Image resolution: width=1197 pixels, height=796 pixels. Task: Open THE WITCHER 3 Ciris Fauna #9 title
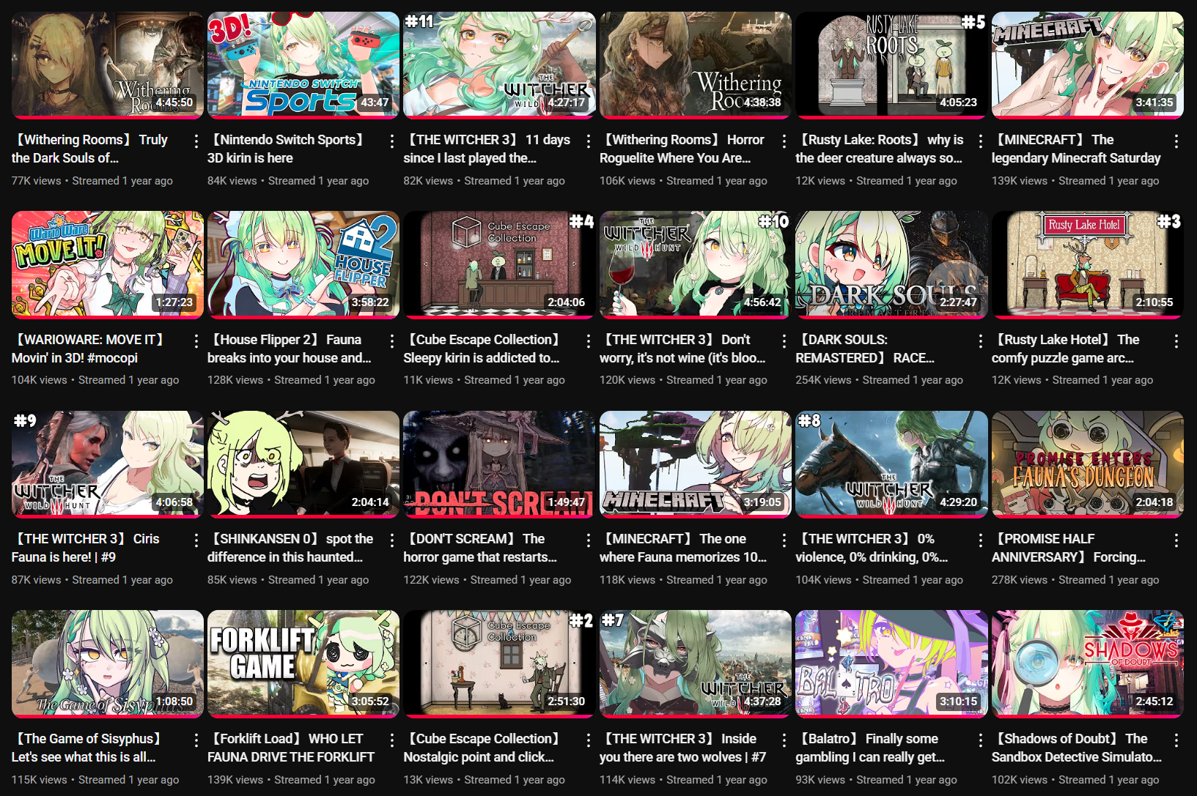[86, 548]
